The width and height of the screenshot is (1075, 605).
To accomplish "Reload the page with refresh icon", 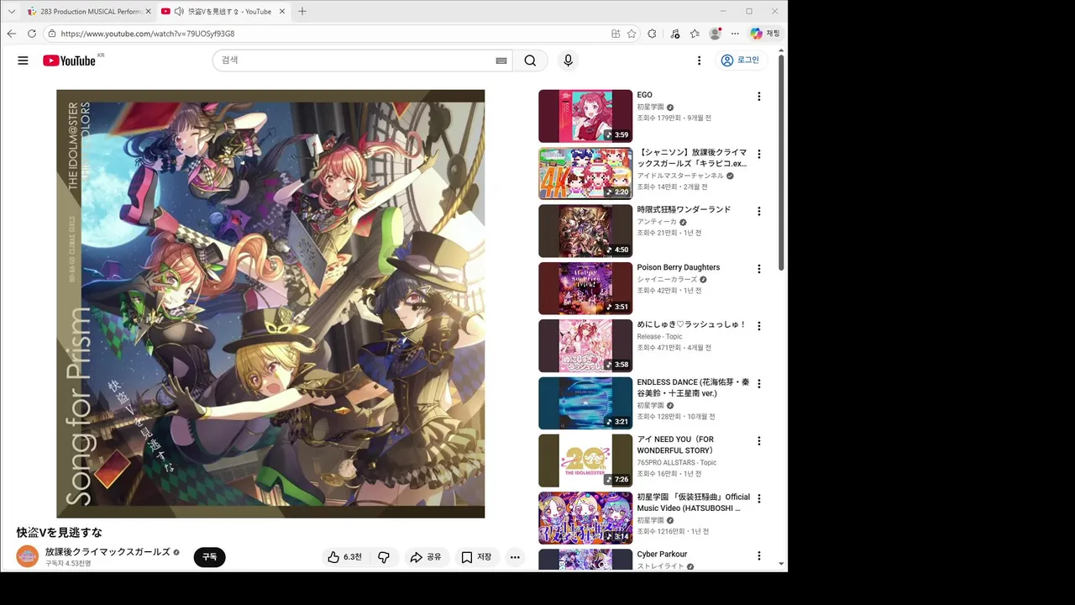I will (32, 34).
